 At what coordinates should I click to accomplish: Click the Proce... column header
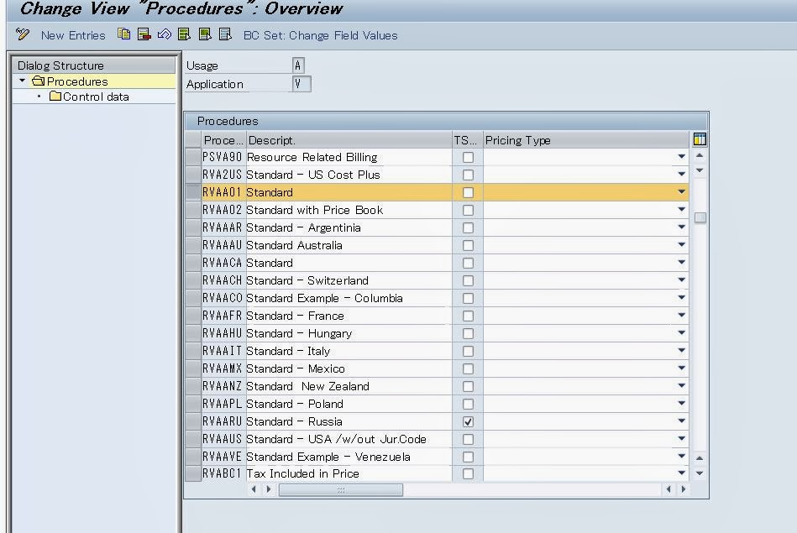[223, 140]
